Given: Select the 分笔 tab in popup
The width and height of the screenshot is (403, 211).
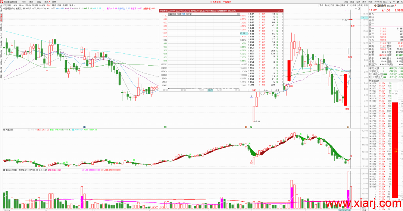Looking at the screenshot, I should pos(254,90).
